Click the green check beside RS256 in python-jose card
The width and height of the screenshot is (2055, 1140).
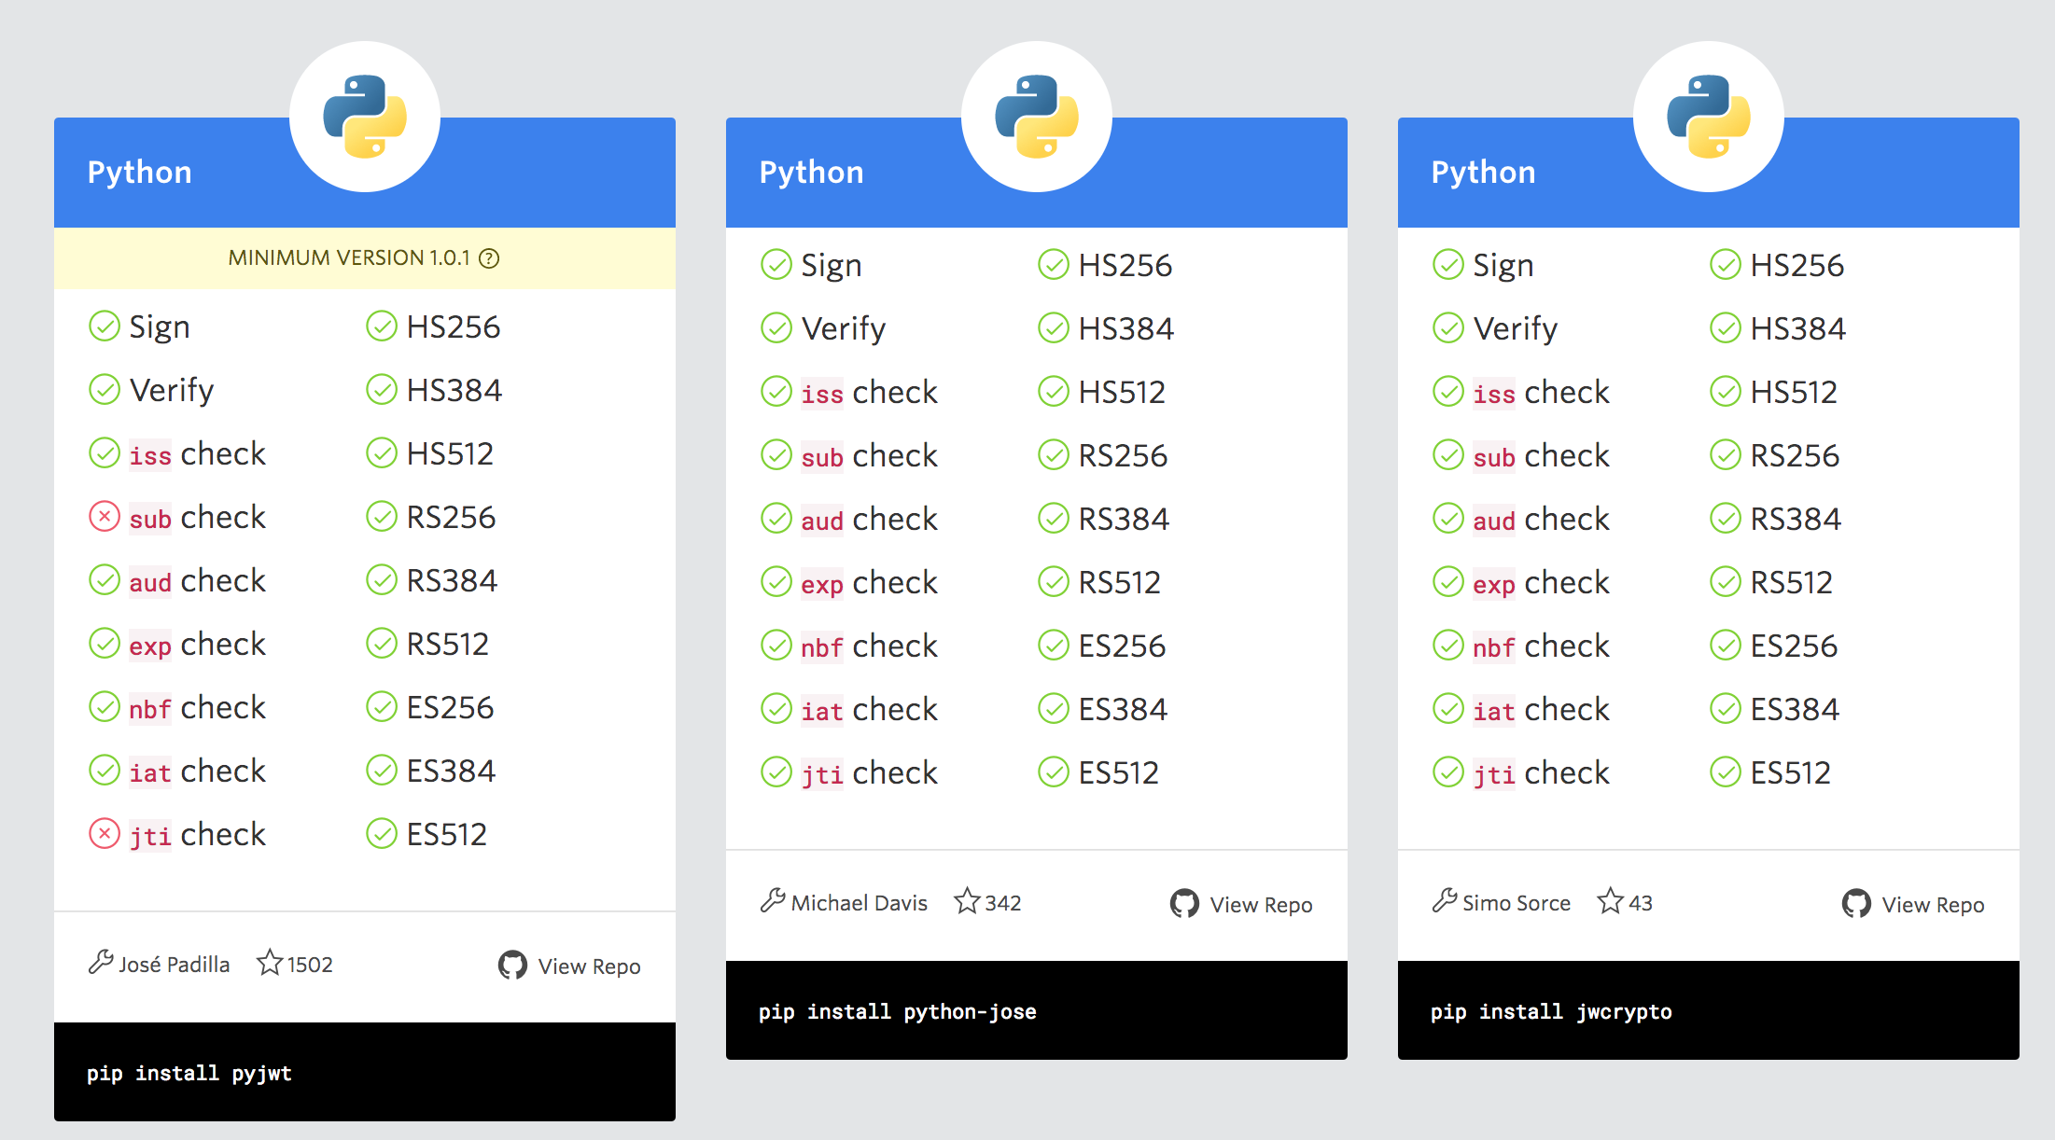tap(1054, 454)
